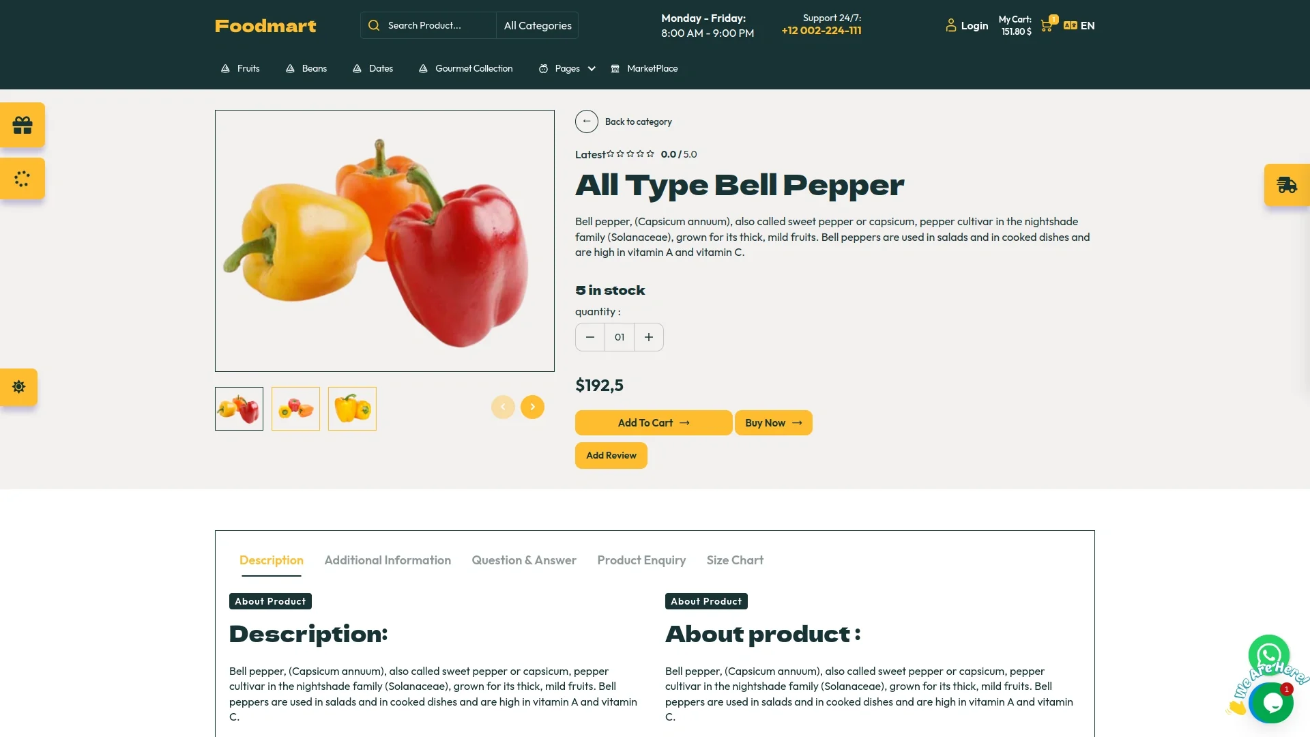
Task: Open the live chat bubble widget
Action: pos(1272,703)
